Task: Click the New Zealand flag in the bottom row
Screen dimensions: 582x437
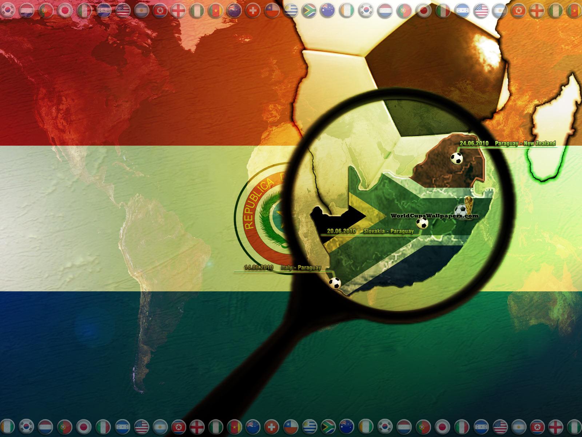Action: coord(252,426)
